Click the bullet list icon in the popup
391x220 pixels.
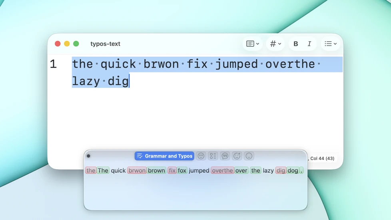(213, 156)
